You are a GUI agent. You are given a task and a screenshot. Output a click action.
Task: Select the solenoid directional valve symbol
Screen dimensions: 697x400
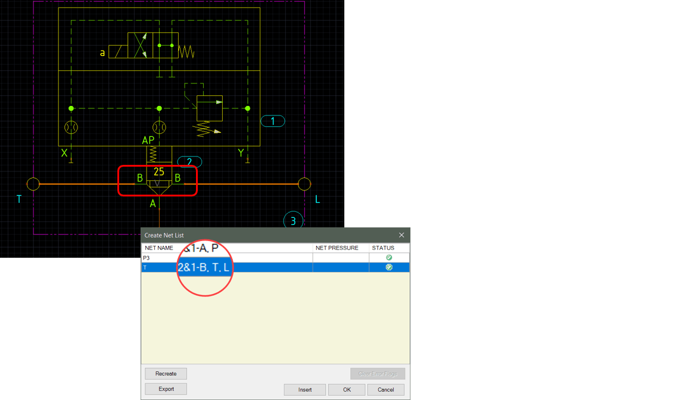coord(143,45)
